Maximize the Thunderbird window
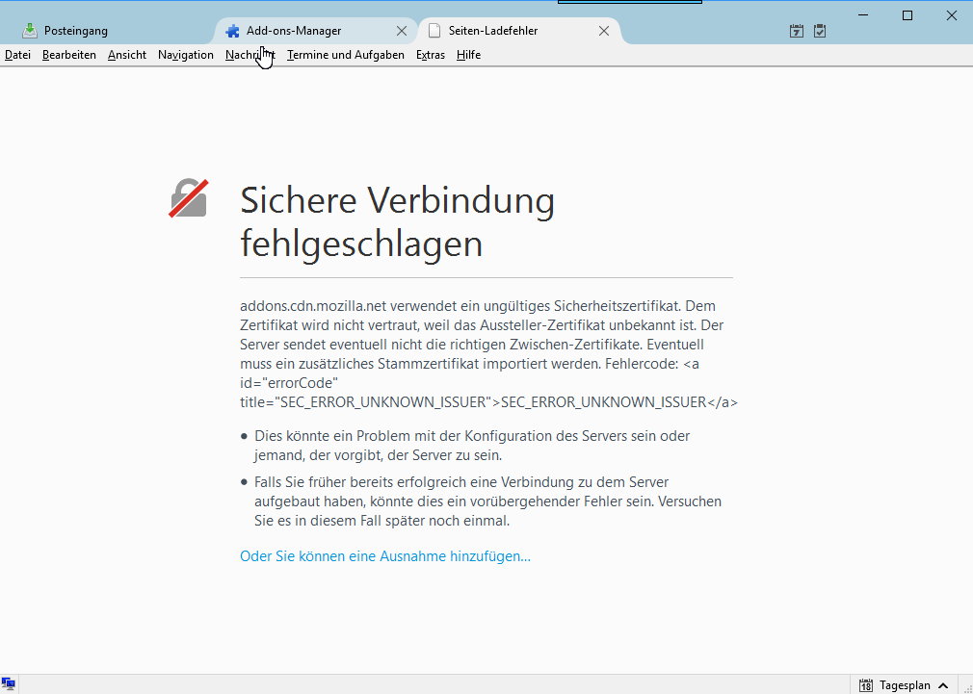The width and height of the screenshot is (973, 694). 907,14
